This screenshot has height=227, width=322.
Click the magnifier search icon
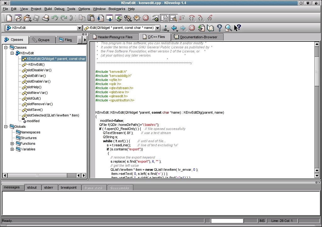tap(228, 28)
